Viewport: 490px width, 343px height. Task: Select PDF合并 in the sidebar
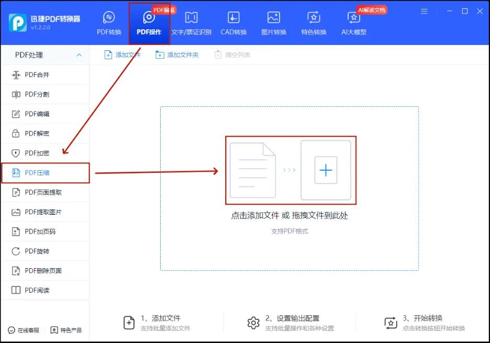45,75
